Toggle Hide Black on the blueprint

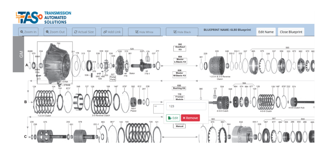(182, 32)
